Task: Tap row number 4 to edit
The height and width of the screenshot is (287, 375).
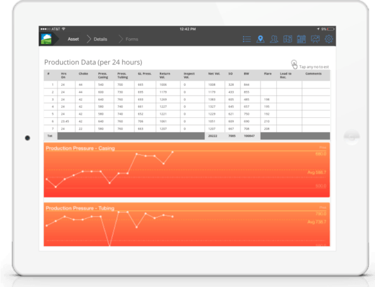Action: pos(52,107)
